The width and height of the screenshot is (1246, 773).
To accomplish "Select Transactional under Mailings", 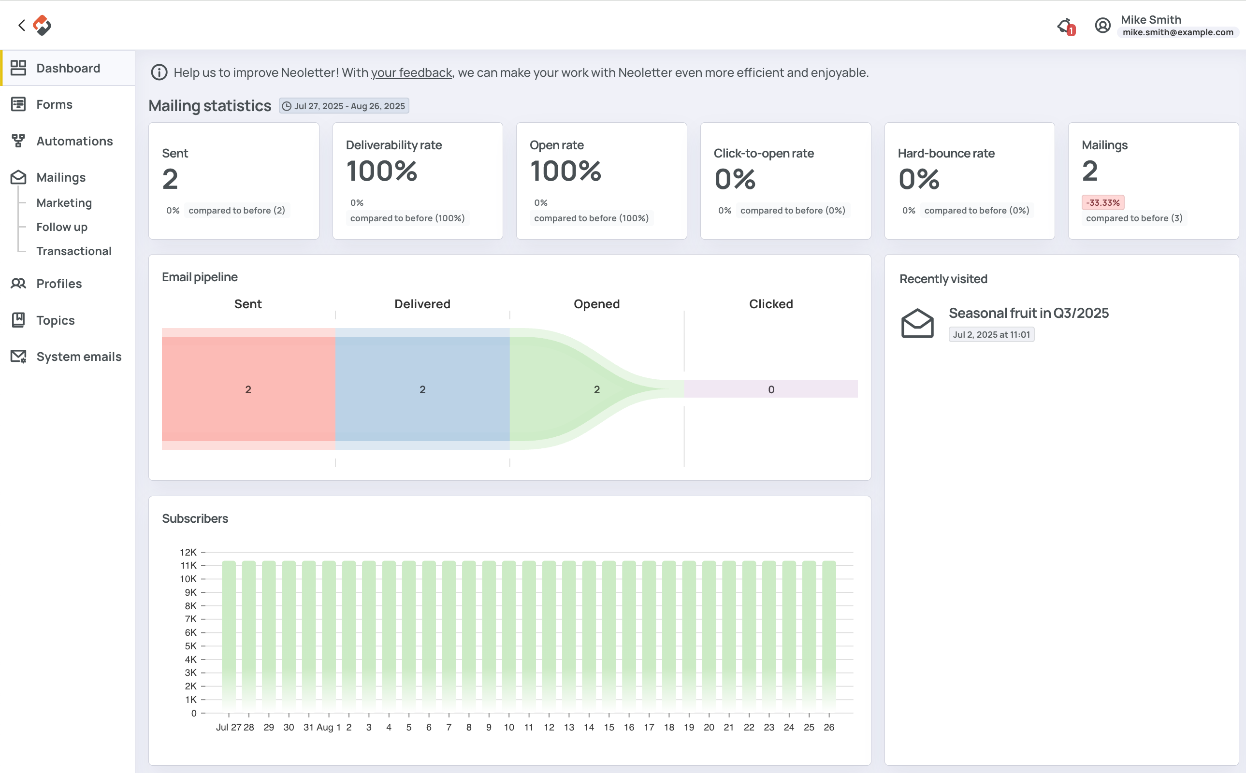I will pos(73,251).
